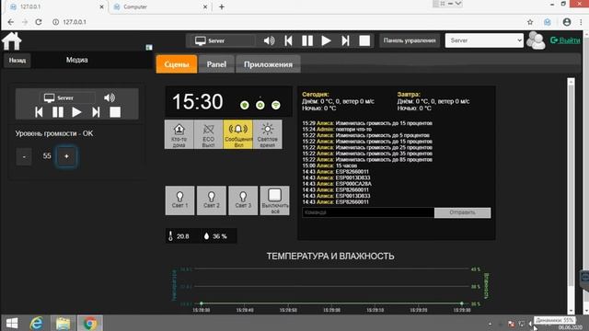The image size is (589, 331).
Task: Click the 15:30 clock display
Action: pyautogui.click(x=198, y=102)
